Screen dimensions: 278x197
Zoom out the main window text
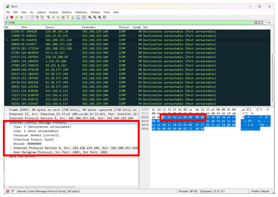pyautogui.click(x=95, y=17)
